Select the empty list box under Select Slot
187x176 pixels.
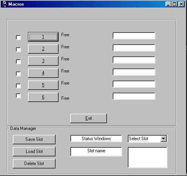[147, 157]
